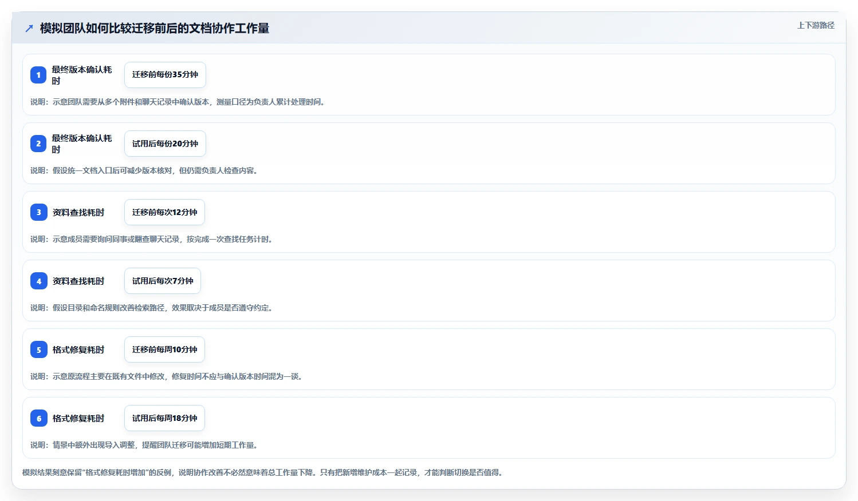The height and width of the screenshot is (501, 858).
Task: Select step number 2 badge
Action: (38, 144)
